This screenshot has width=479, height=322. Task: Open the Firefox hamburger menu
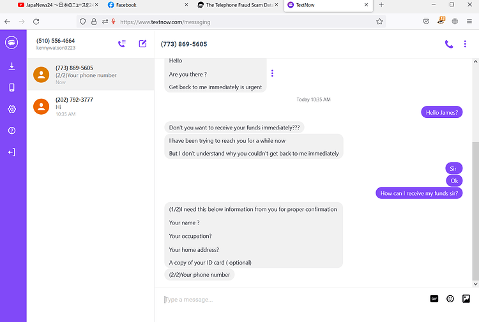click(469, 21)
